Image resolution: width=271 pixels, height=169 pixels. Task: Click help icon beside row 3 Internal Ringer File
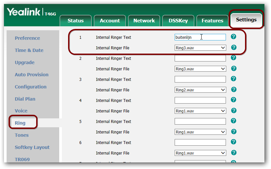coord(234,89)
